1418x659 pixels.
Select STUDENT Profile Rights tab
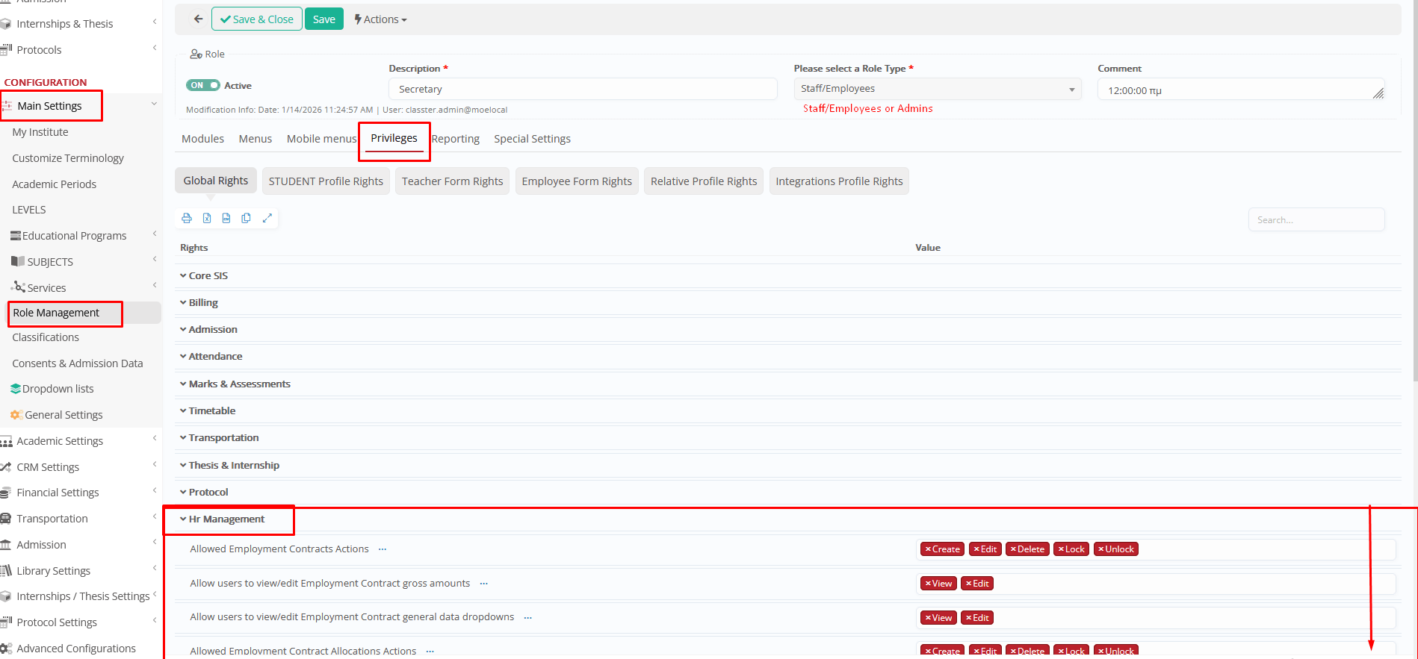coord(326,181)
